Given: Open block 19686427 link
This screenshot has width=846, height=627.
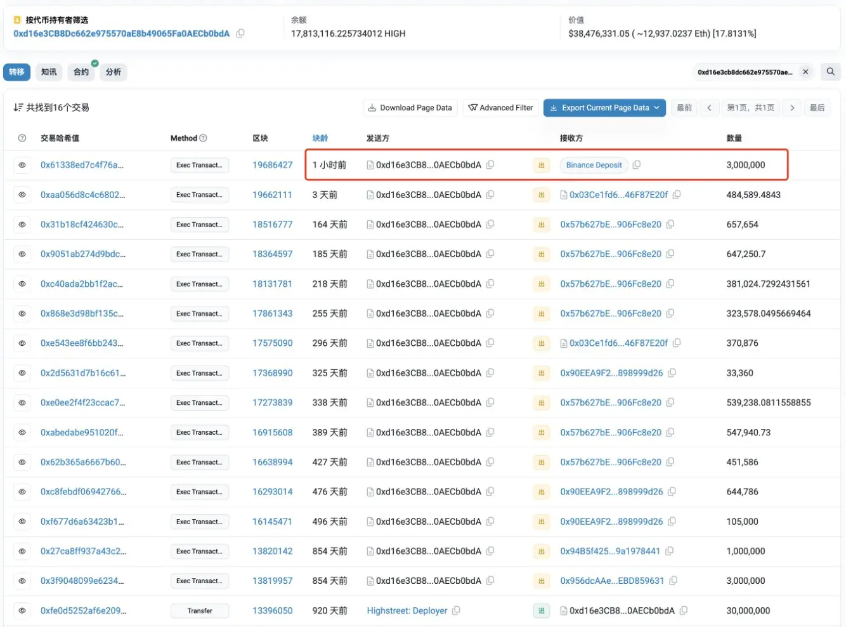Looking at the screenshot, I should 273,165.
